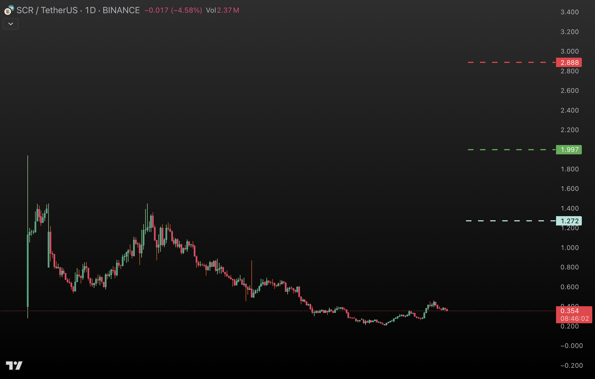
Task: Click the 1.600 price axis label
Action: click(x=569, y=189)
